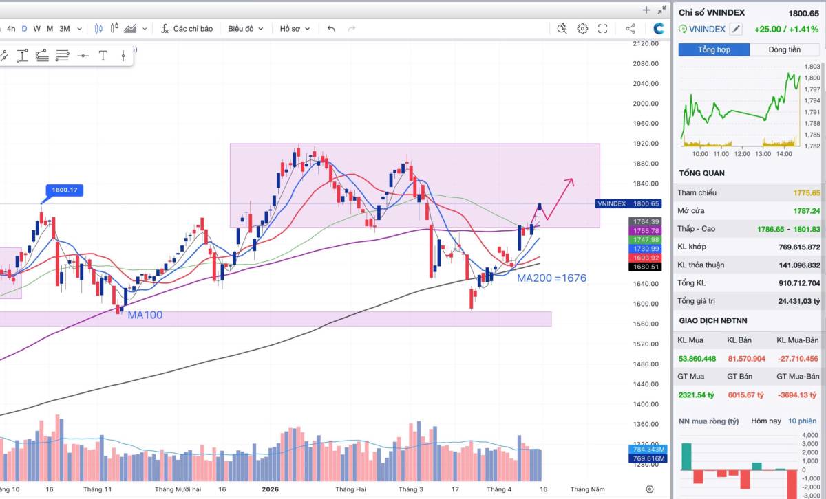Choose the hollow candle chart type icon
This screenshot has width=826, height=499.
[114, 29]
